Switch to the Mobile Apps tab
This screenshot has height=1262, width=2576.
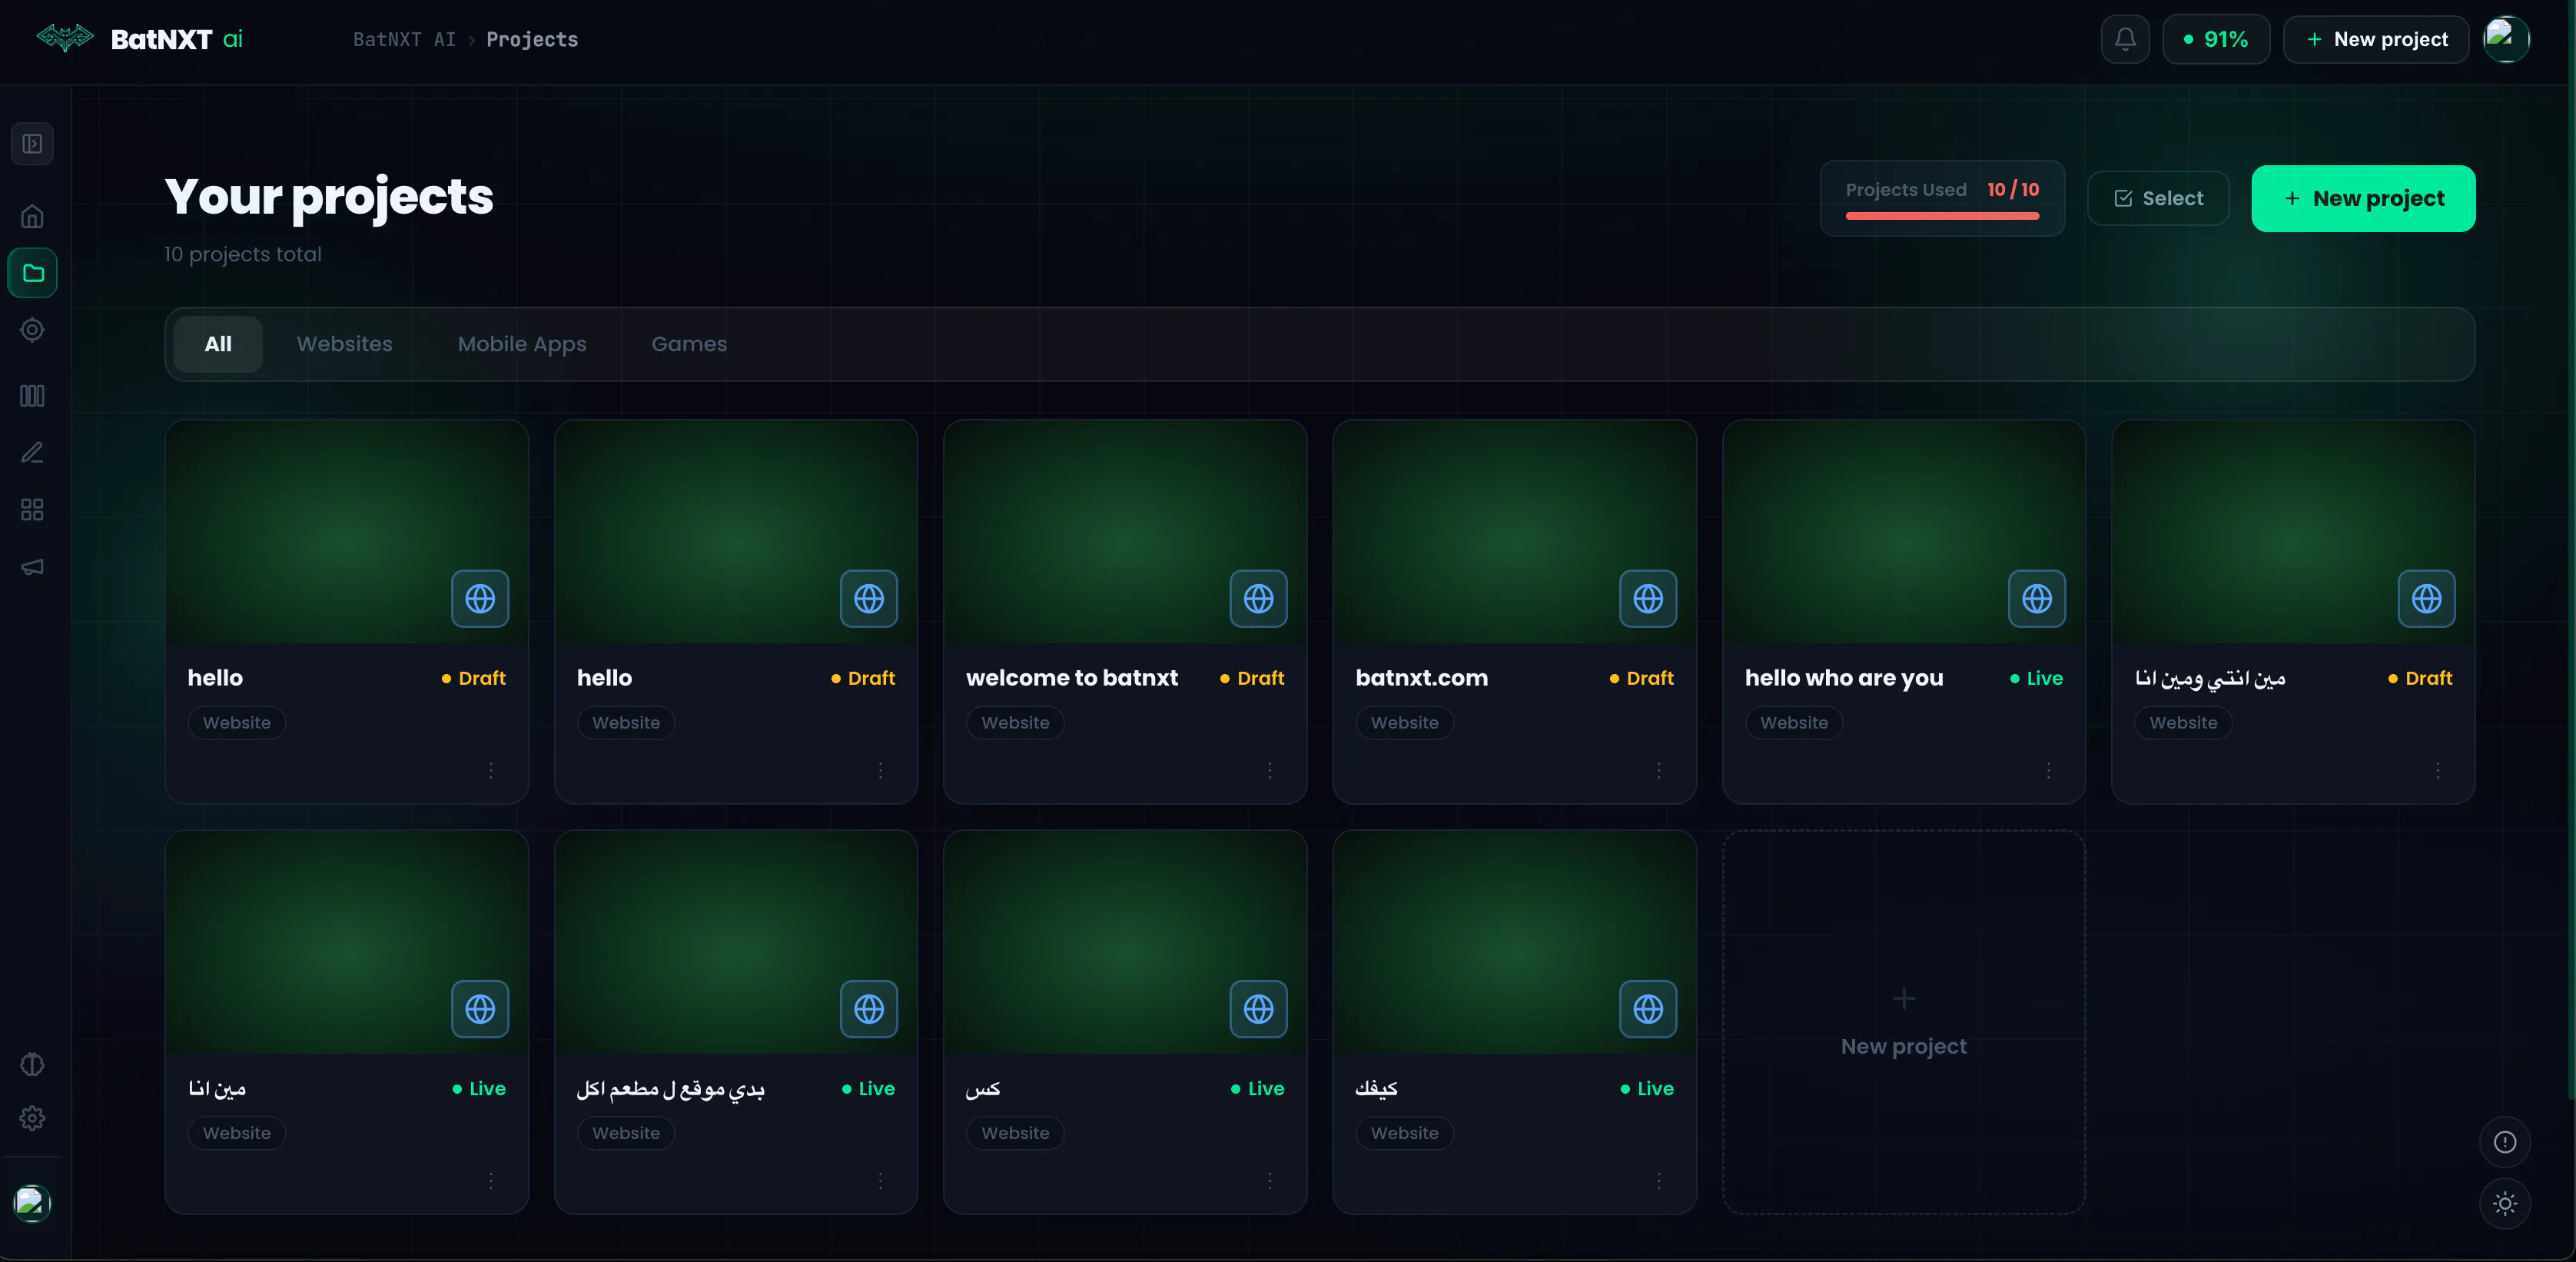pyautogui.click(x=522, y=344)
